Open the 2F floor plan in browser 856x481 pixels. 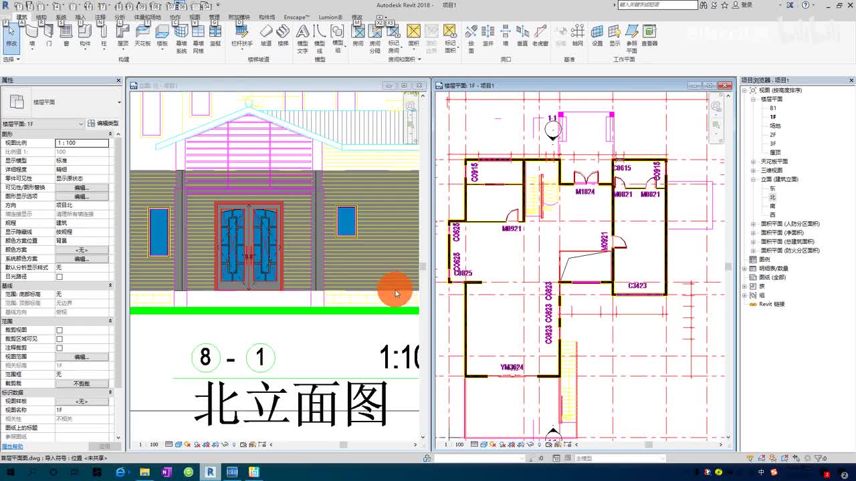tap(773, 134)
